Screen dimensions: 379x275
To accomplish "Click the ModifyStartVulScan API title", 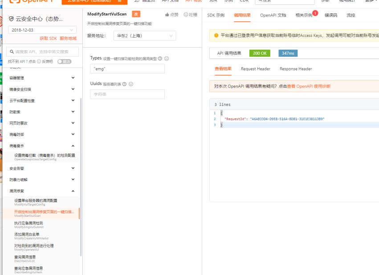I will (107, 14).
